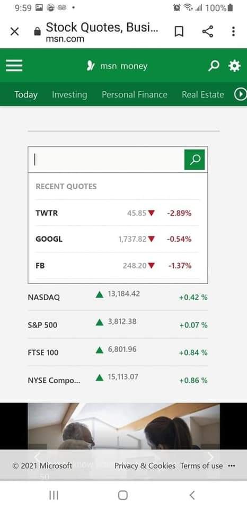Tap the Android recent apps button
Screen dimensions: 247x509
(54, 495)
